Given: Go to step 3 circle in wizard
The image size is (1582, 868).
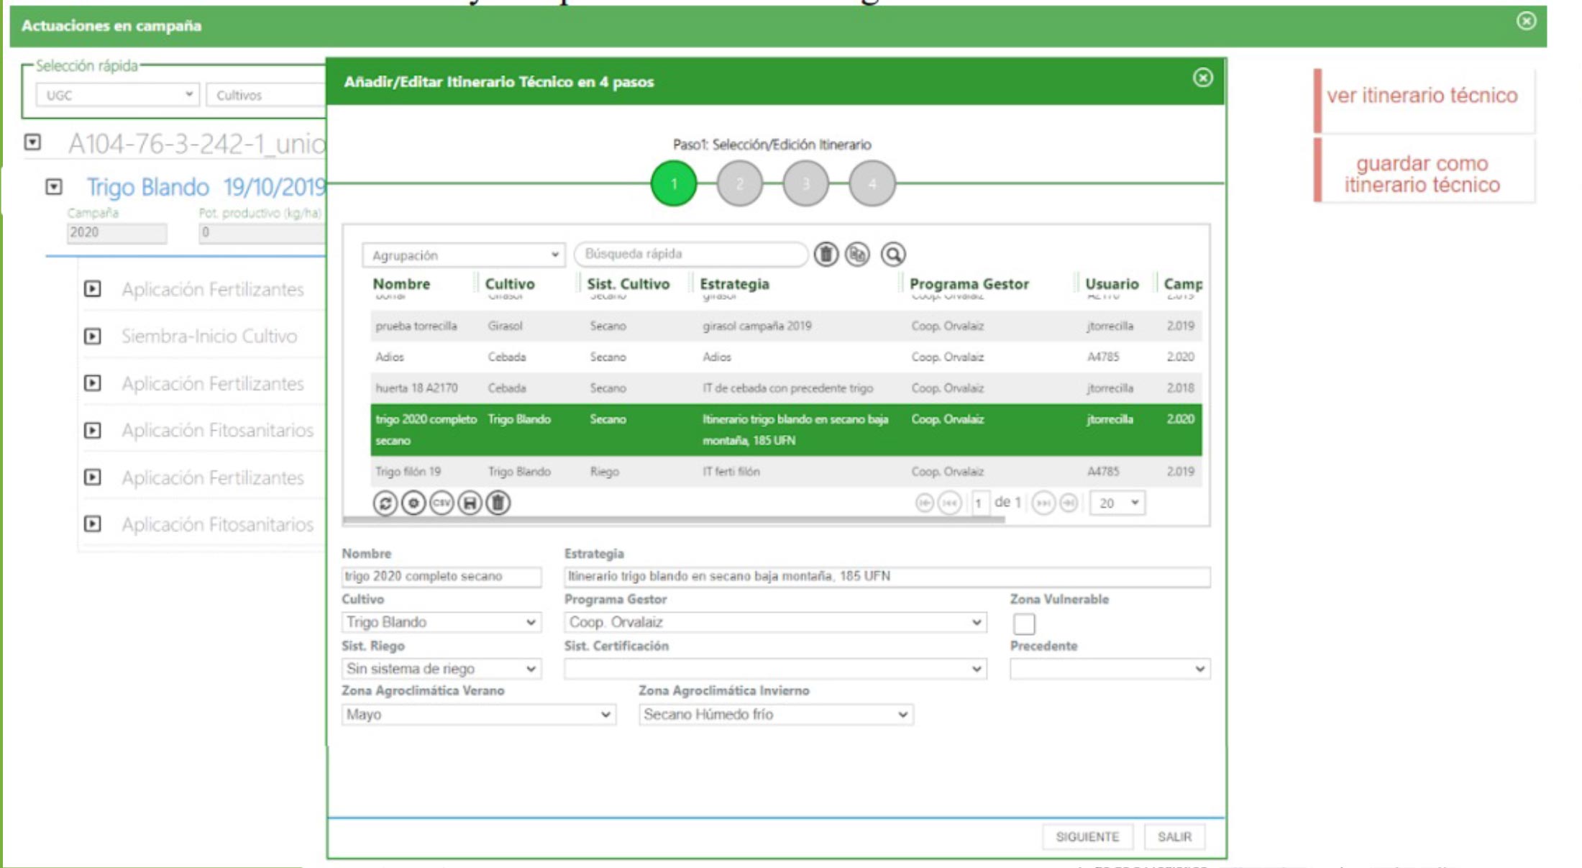Looking at the screenshot, I should coord(806,184).
